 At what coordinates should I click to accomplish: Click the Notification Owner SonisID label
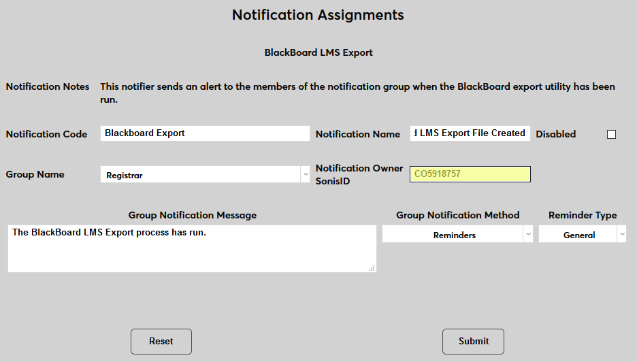point(359,175)
